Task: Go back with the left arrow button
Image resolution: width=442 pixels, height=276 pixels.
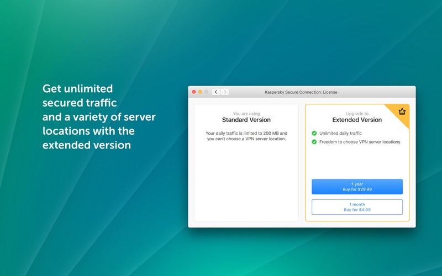Action: click(x=217, y=92)
